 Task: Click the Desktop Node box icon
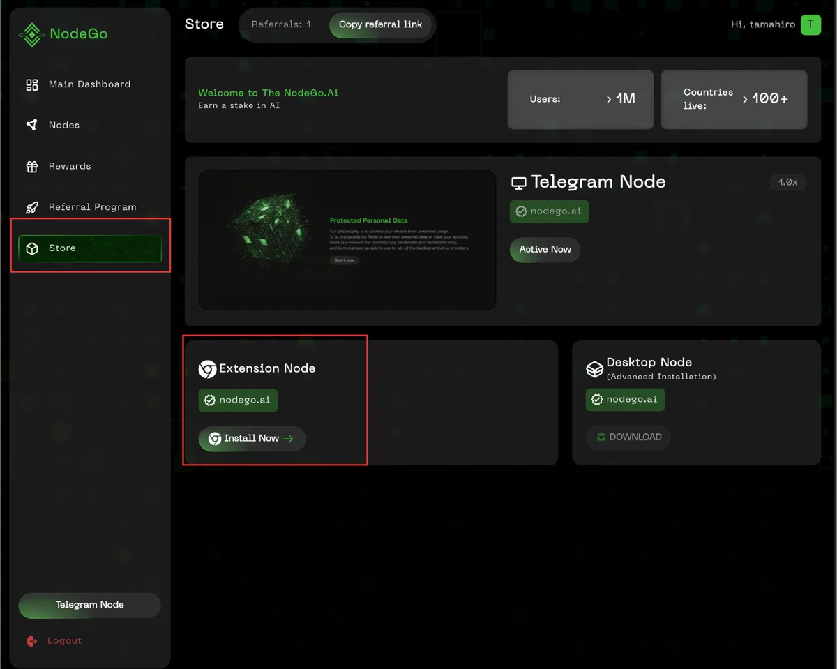pyautogui.click(x=594, y=368)
